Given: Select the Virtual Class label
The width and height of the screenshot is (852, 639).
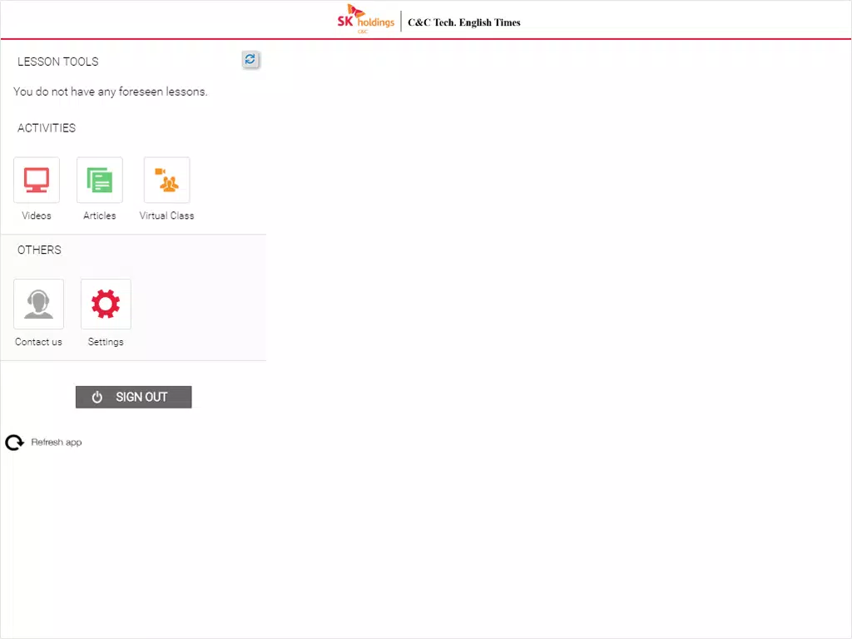Looking at the screenshot, I should [x=166, y=215].
